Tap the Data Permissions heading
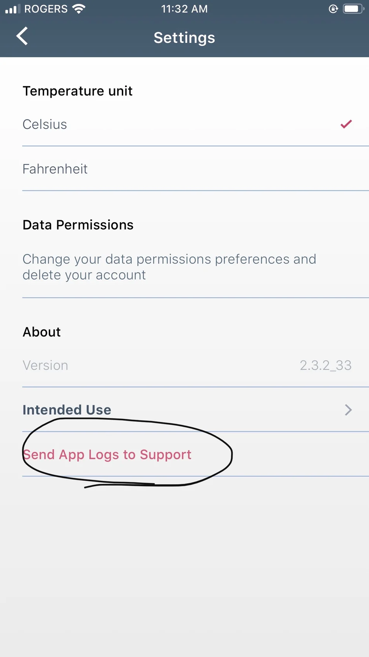Image resolution: width=369 pixels, height=657 pixels. coord(78,225)
